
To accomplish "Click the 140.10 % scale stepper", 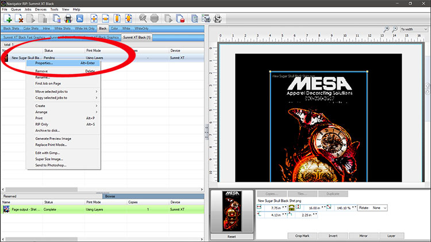I will 354,208.
